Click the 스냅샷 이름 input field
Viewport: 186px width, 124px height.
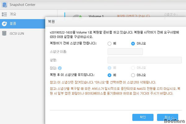click(x=125, y=52)
